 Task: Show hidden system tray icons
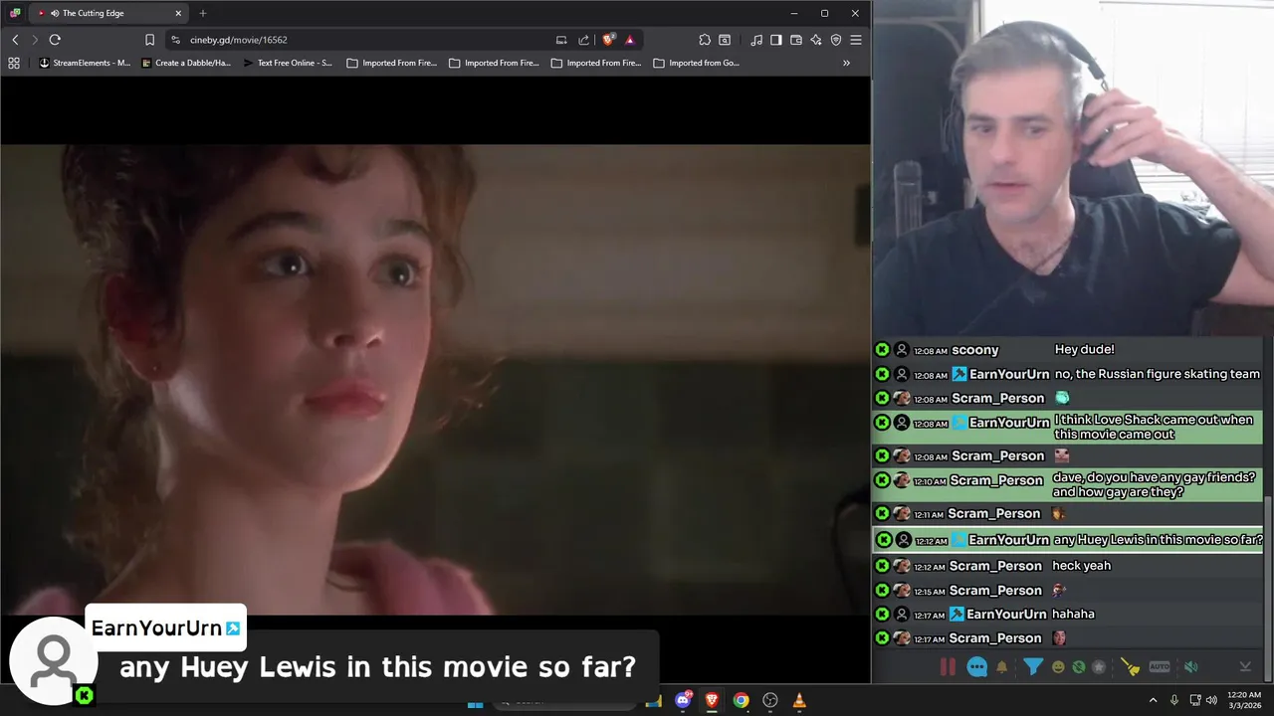[1153, 700]
